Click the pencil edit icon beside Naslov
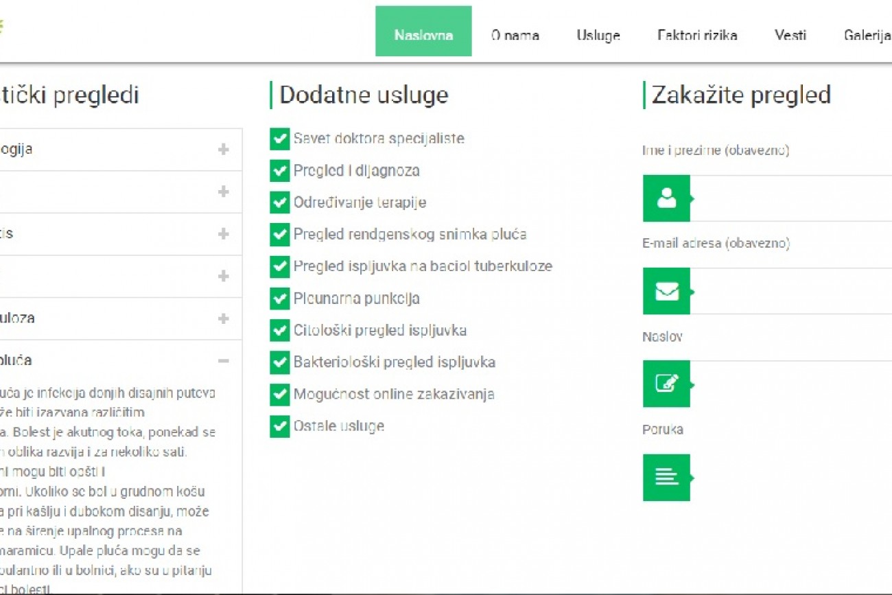 point(666,384)
